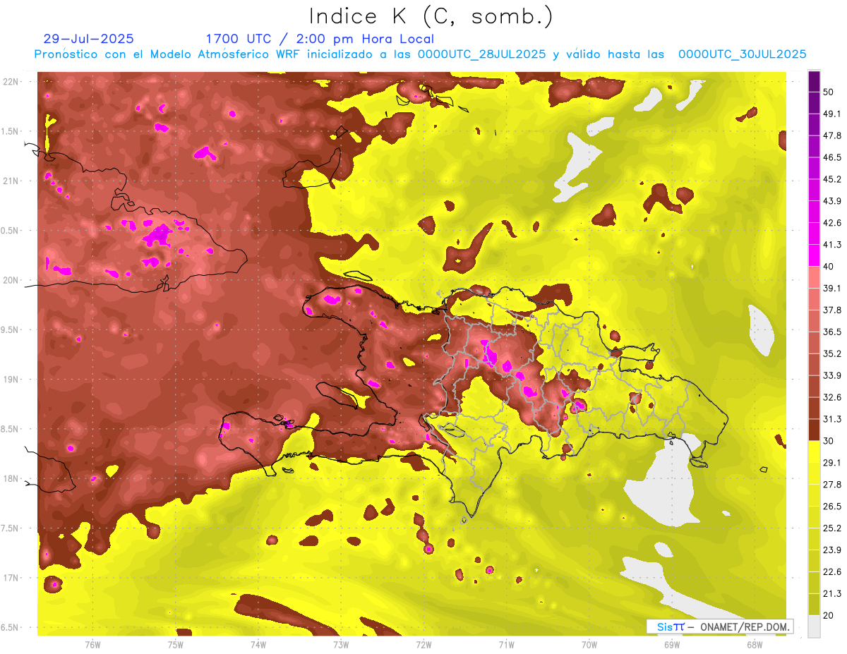Viewport: 847px width, 654px height.
Task: Click the colorbar value "47.8"
Action: point(832,135)
